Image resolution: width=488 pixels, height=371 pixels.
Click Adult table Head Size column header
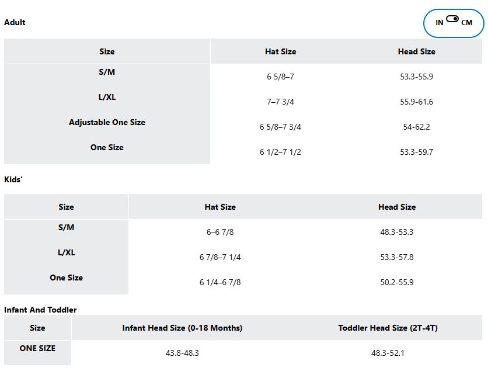pyautogui.click(x=416, y=51)
